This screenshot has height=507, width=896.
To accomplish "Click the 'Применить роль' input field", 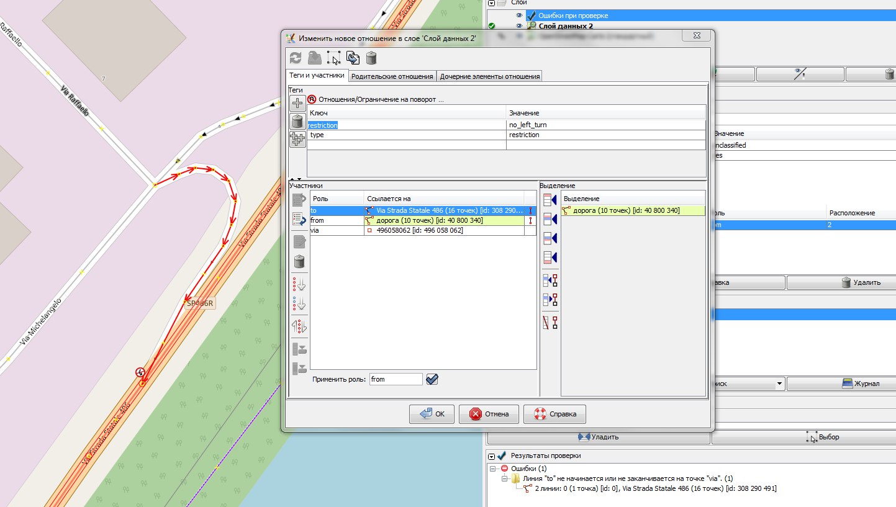I will (x=396, y=379).
